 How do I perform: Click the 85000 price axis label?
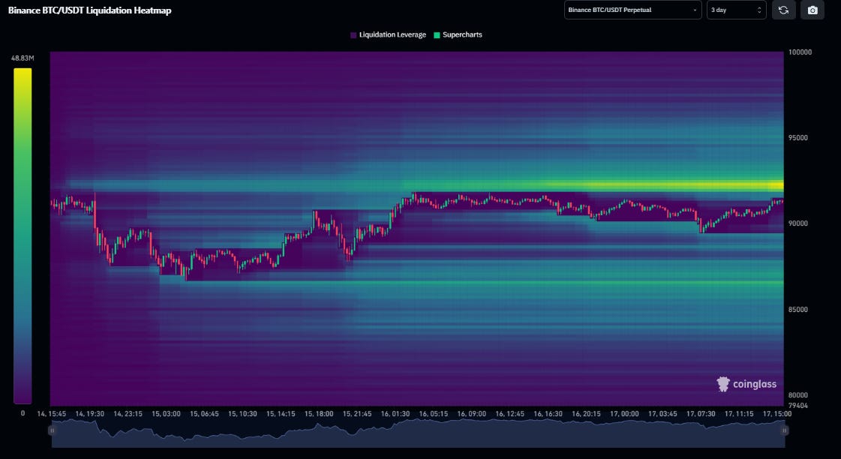click(x=798, y=310)
